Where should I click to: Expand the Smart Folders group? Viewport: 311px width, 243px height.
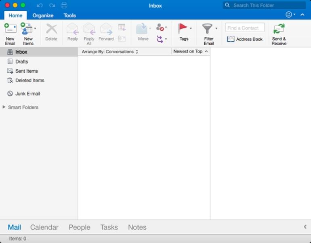click(x=4, y=107)
